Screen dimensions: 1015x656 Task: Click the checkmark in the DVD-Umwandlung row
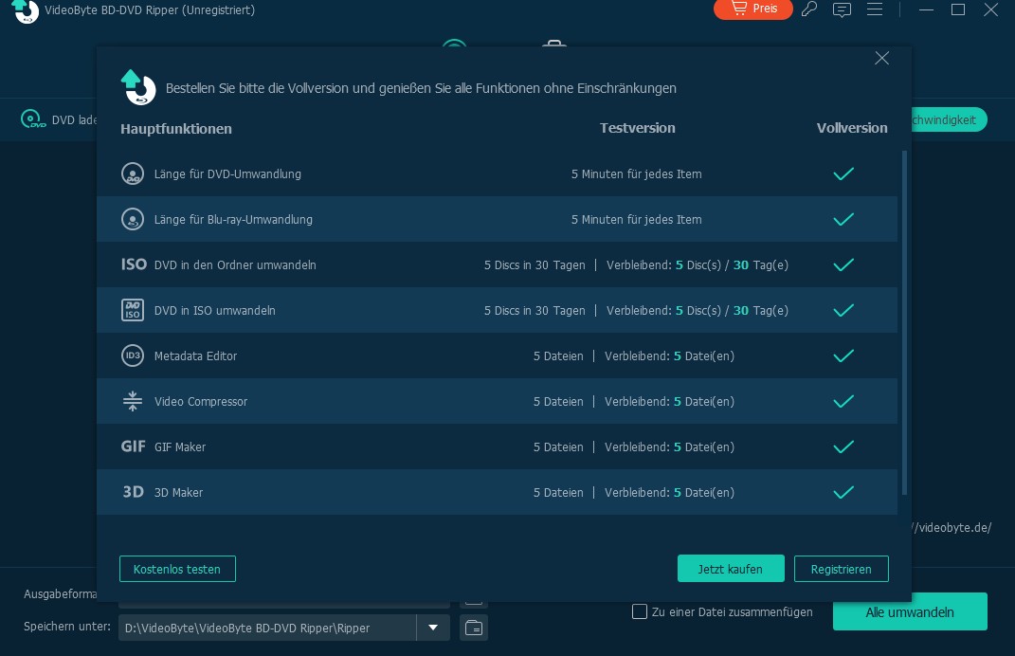click(843, 173)
